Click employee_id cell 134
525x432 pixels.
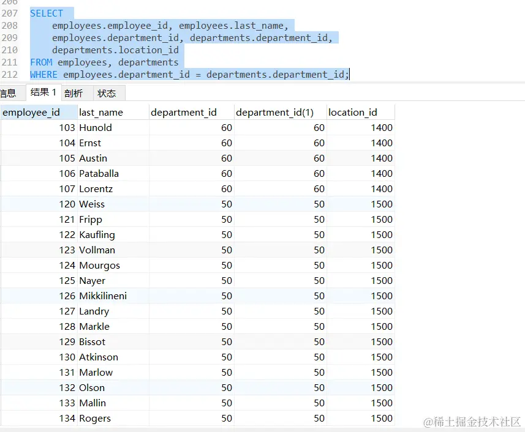(39, 419)
